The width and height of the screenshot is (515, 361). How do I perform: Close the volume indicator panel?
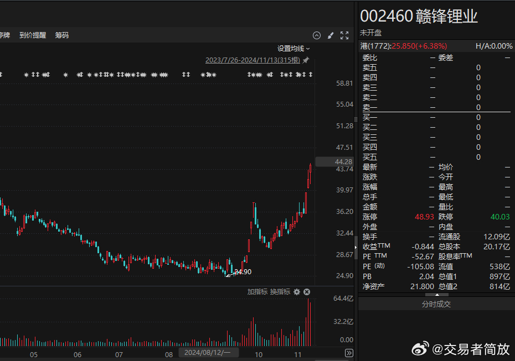click(307, 292)
